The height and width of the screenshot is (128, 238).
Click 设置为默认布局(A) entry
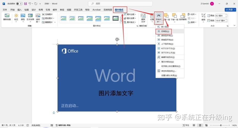(170, 75)
